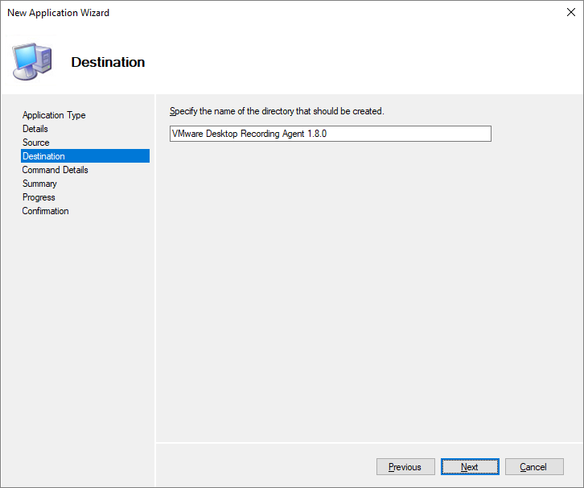Click the 'Specify the name' instruction label

(x=278, y=111)
